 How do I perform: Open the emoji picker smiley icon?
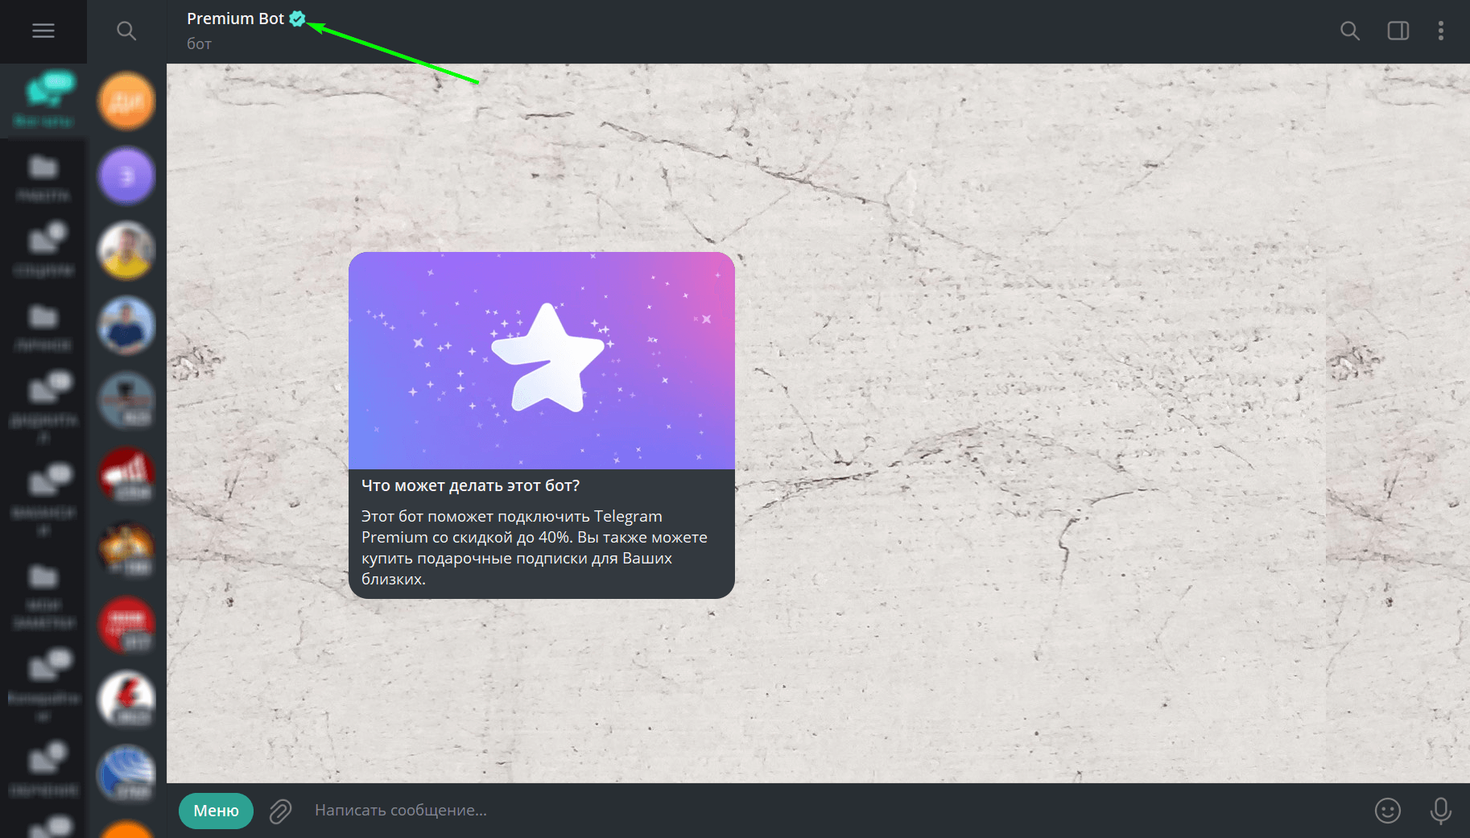coord(1388,811)
